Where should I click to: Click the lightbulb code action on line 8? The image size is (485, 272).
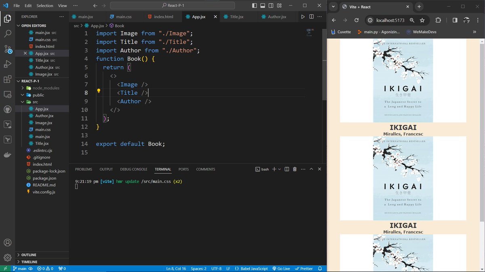coord(98,91)
